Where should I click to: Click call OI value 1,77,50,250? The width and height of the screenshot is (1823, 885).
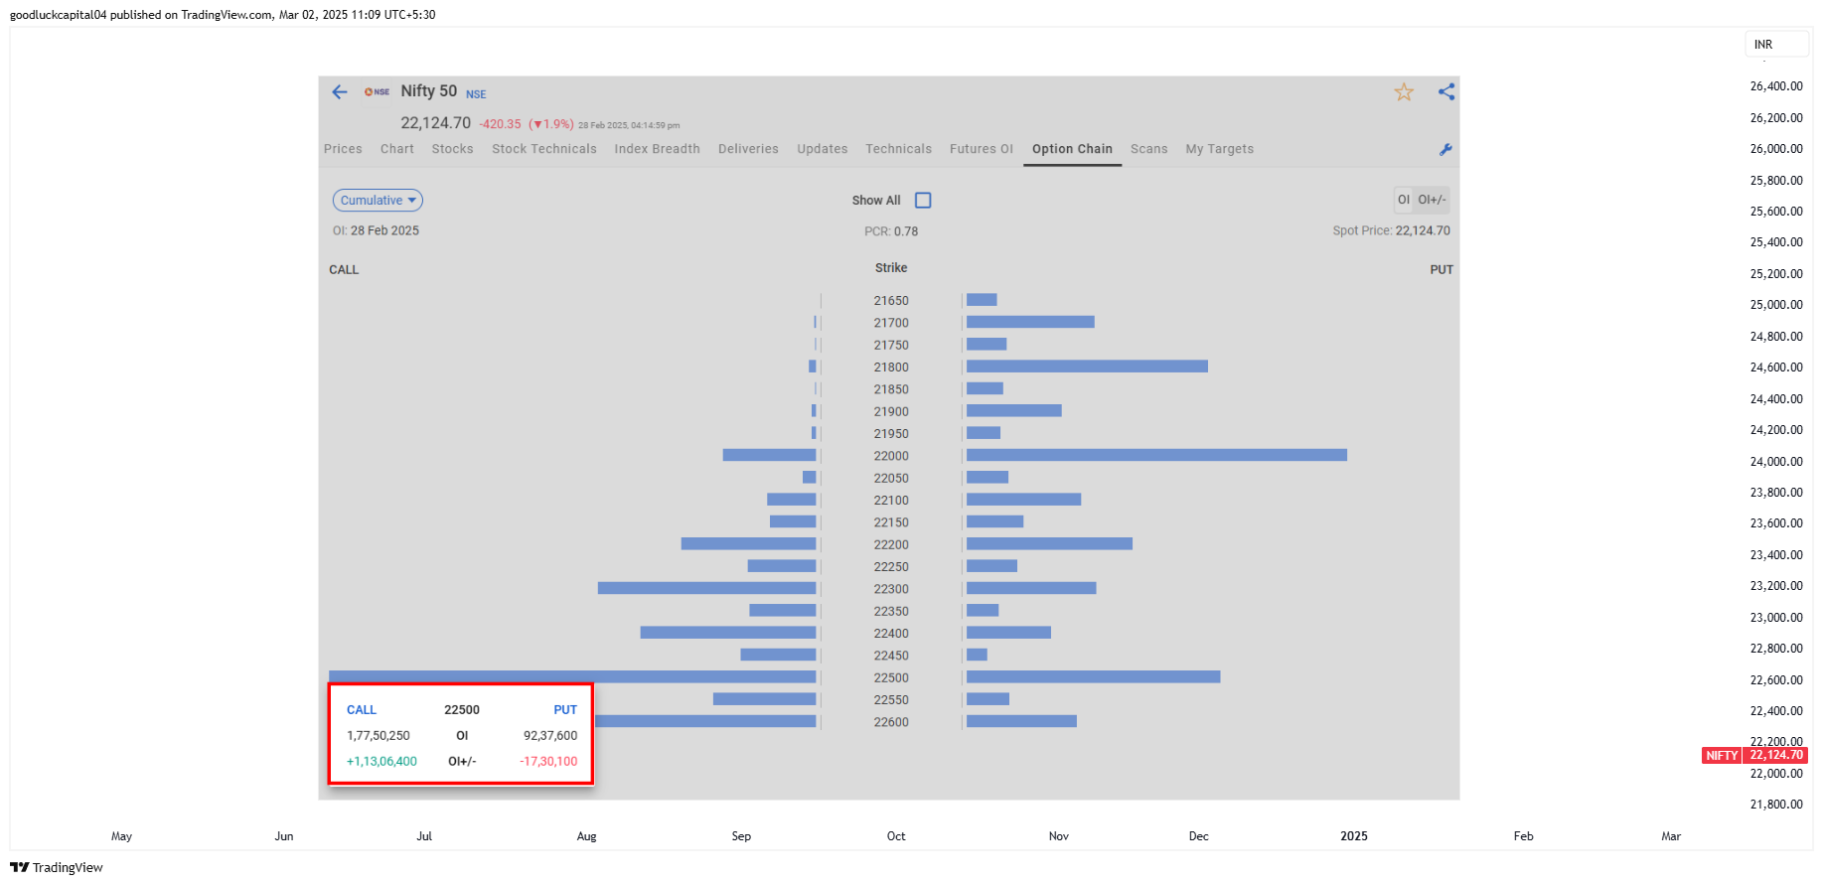click(379, 736)
